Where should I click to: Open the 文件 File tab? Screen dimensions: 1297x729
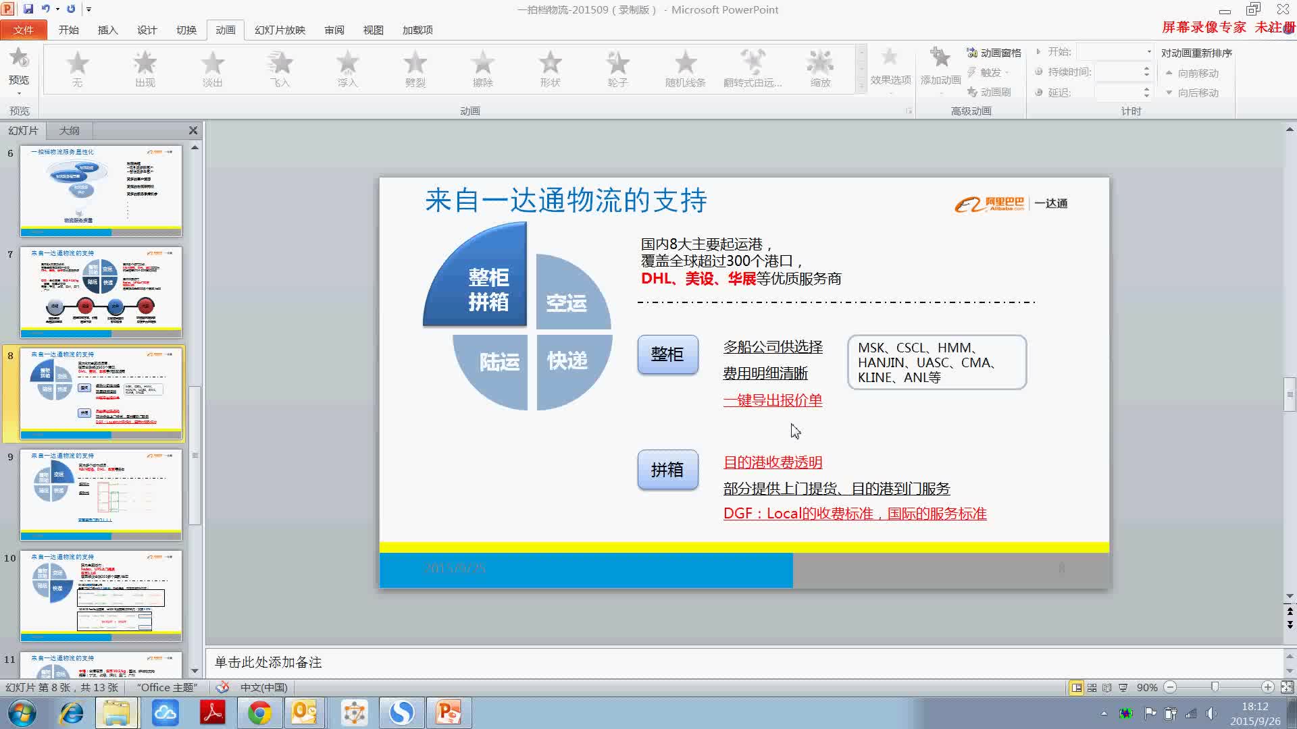pyautogui.click(x=24, y=30)
